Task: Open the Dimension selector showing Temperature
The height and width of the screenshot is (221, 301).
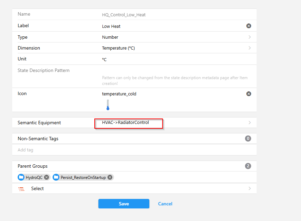Action: click(176, 48)
